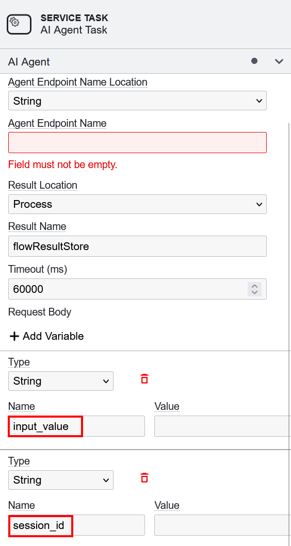The height and width of the screenshot is (546, 291).
Task: Click the Value field for session_id
Action: tap(223, 525)
